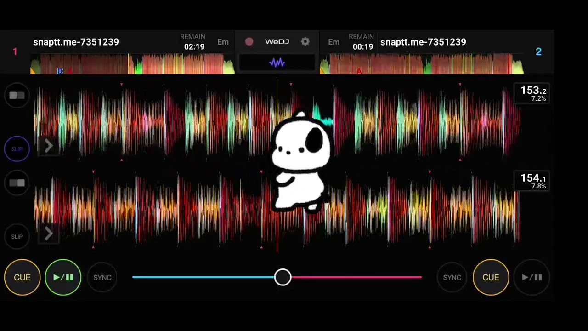Open the WeDJ logo menu
Screen dimensions: 588x331
[x=277, y=42]
